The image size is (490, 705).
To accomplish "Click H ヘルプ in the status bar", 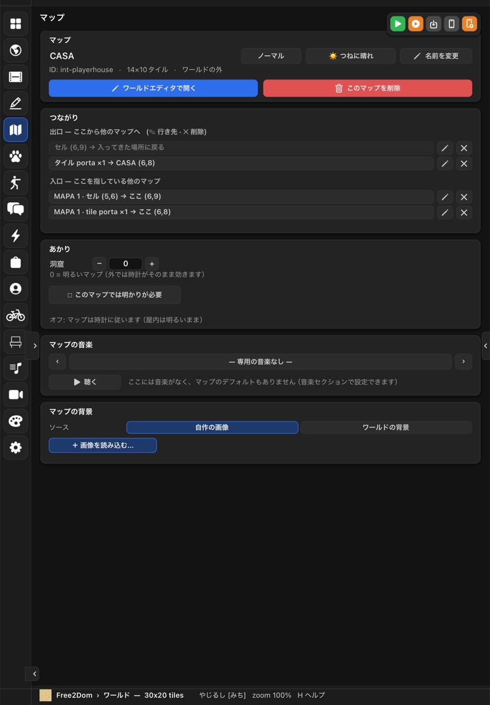I will [311, 696].
